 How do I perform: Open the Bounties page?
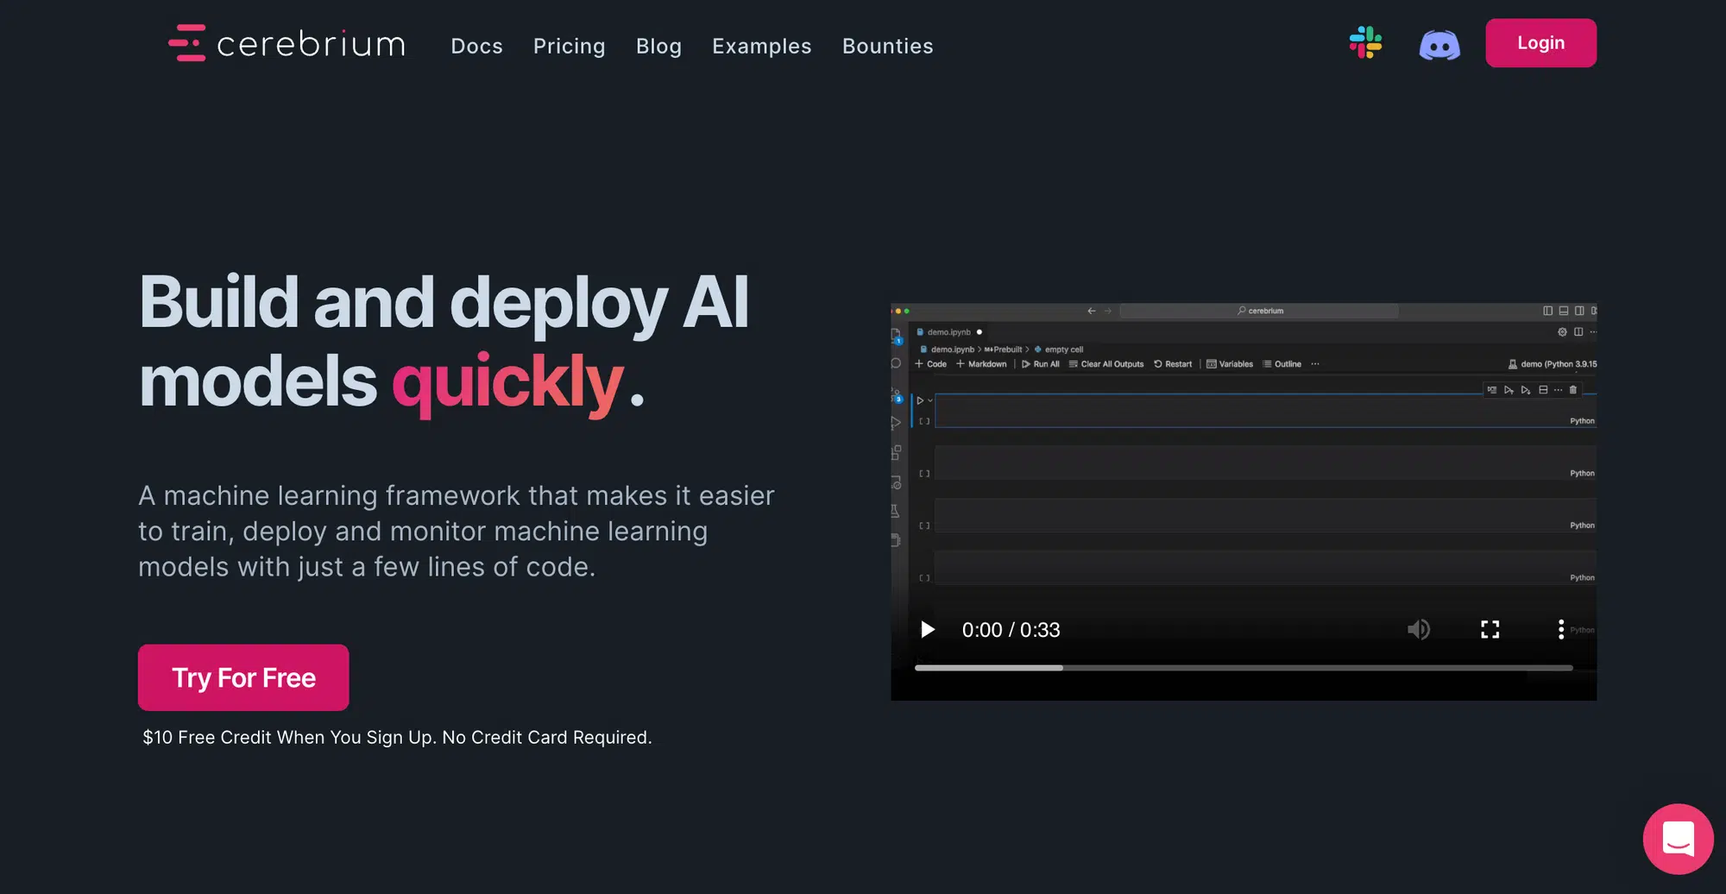point(887,46)
